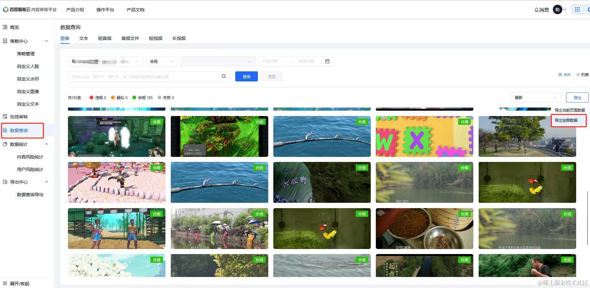Viewport: 590px width, 288px height.
Task: Click the vertical scrollbar of the results
Action: pos(587,218)
